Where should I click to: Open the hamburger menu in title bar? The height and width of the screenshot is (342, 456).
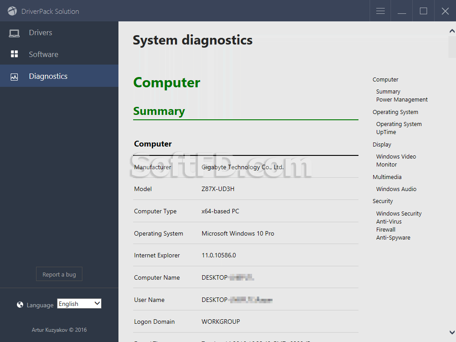pos(380,11)
